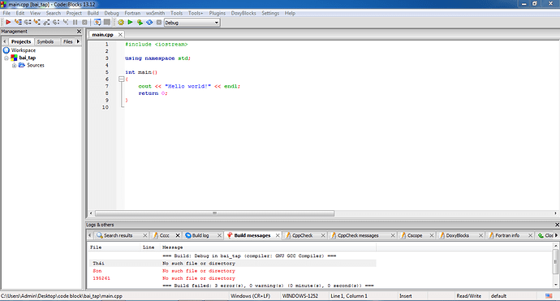
Task: Select the error row for file 195261
Action: pyautogui.click(x=232, y=278)
